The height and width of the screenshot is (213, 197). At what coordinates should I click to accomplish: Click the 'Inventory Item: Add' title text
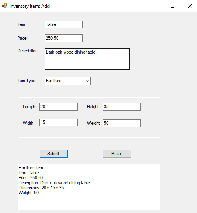click(x=29, y=6)
